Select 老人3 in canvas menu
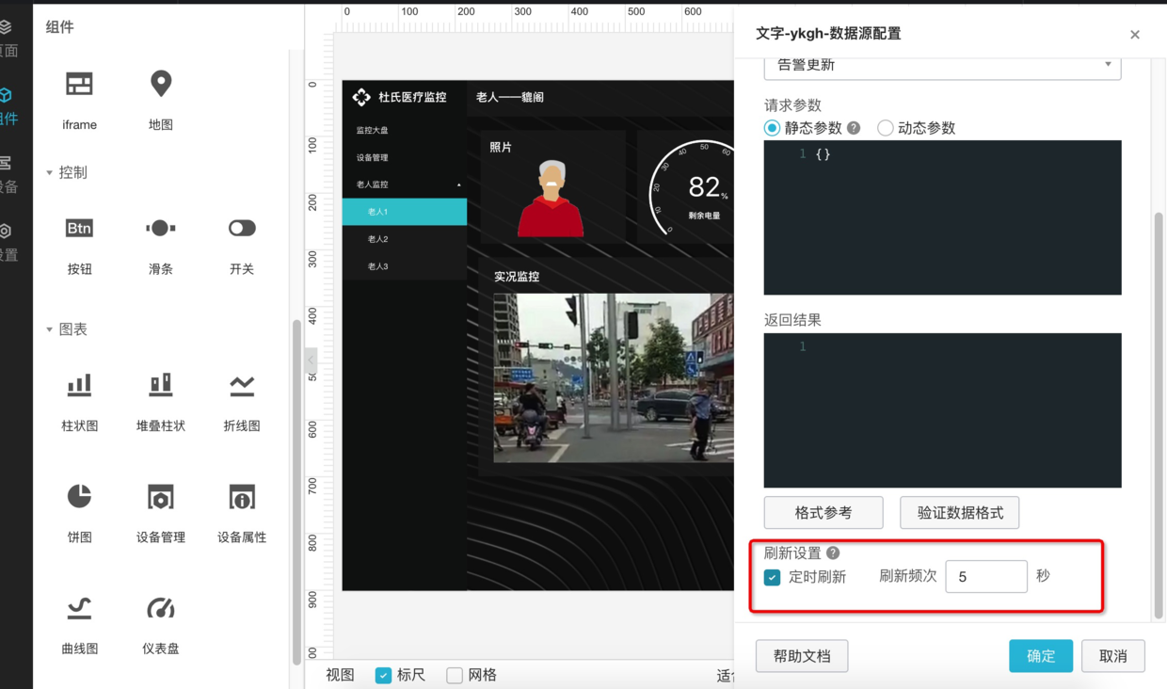This screenshot has width=1167, height=689. pos(405,266)
